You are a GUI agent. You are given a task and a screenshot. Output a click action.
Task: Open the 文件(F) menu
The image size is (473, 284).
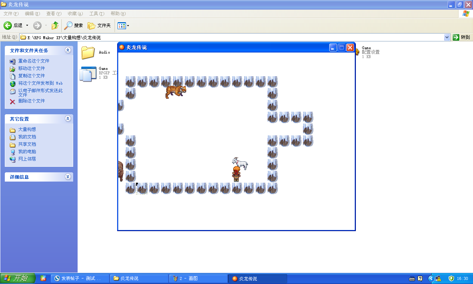tap(11, 14)
